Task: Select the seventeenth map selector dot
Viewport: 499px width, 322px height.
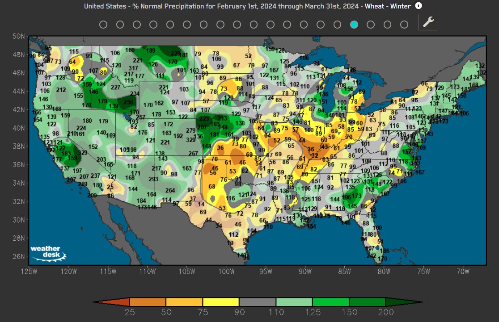Action: tap(371, 25)
